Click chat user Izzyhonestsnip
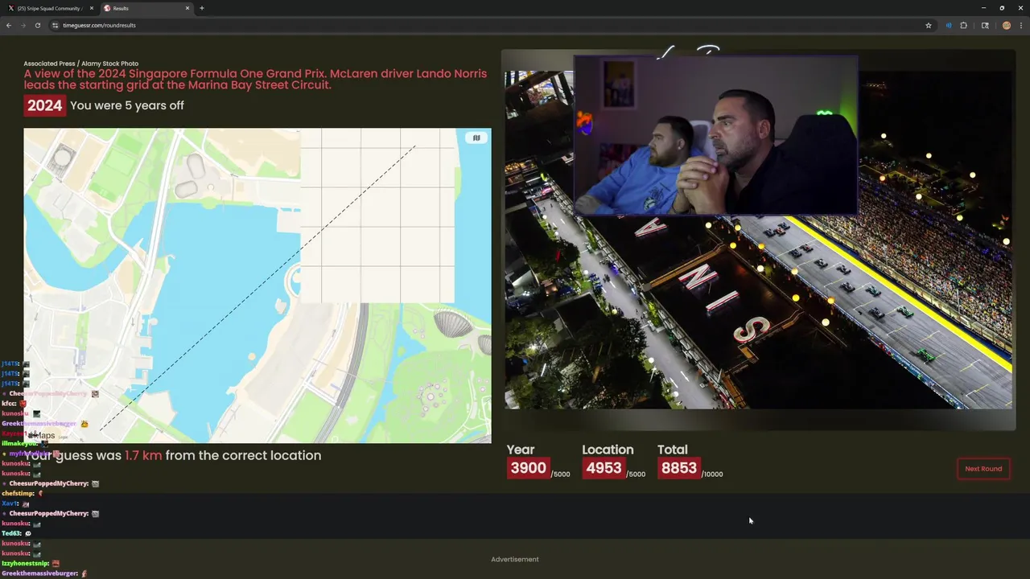 [26, 563]
